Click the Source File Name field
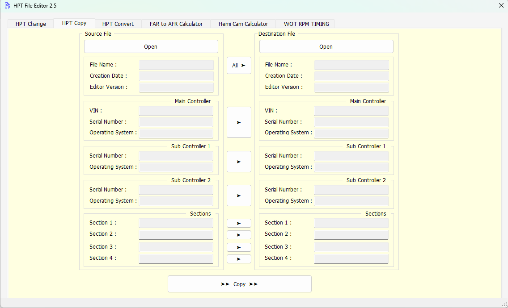Screen dimensions: 508x308 (176, 65)
